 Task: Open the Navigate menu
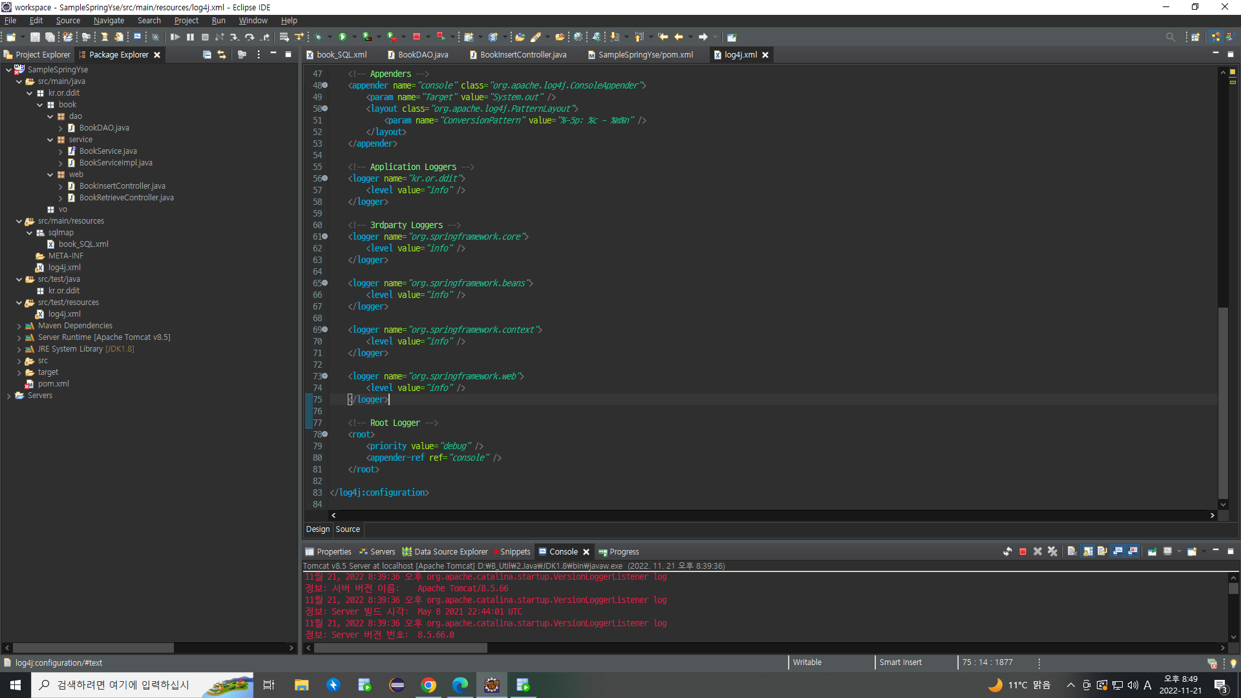click(109, 20)
